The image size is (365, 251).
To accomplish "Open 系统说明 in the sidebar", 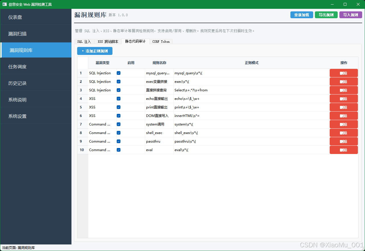I will [x=36, y=100].
